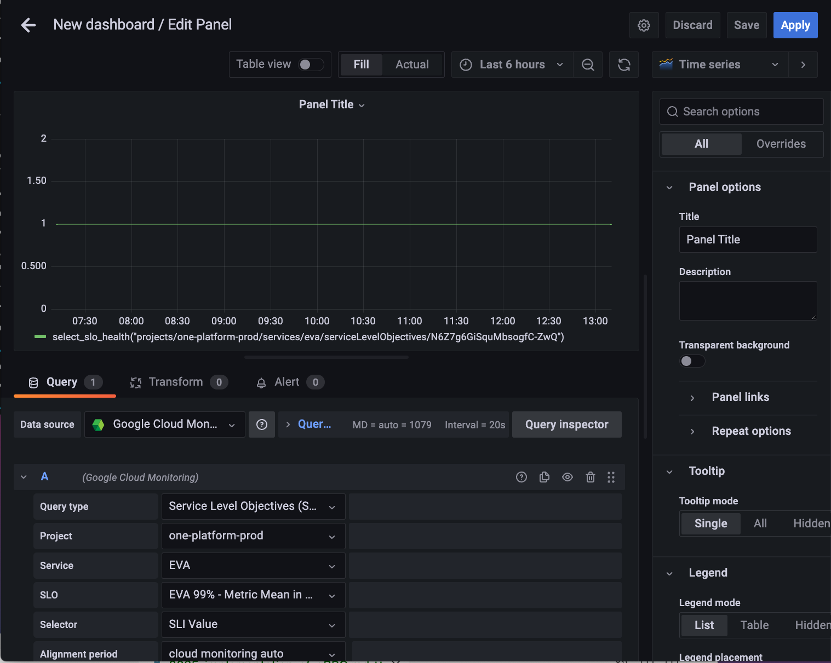This screenshot has width=831, height=663.
Task: Zoom out time range magnifier icon
Action: pos(588,65)
